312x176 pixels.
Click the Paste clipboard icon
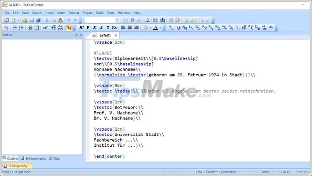pos(60,20)
